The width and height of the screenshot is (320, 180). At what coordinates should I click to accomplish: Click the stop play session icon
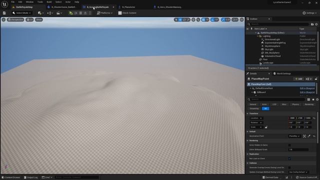pos(80,13)
